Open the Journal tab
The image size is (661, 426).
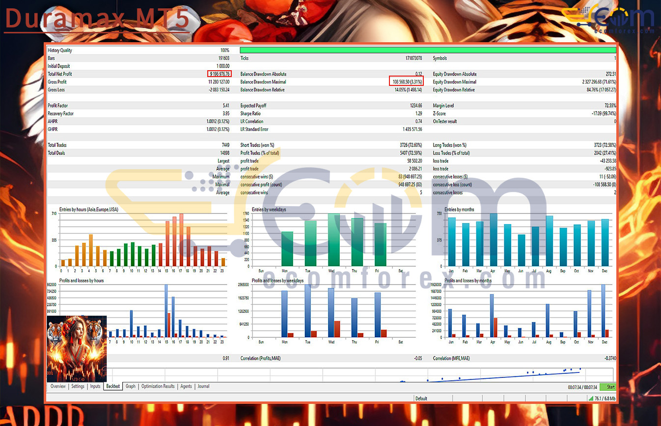coord(203,387)
